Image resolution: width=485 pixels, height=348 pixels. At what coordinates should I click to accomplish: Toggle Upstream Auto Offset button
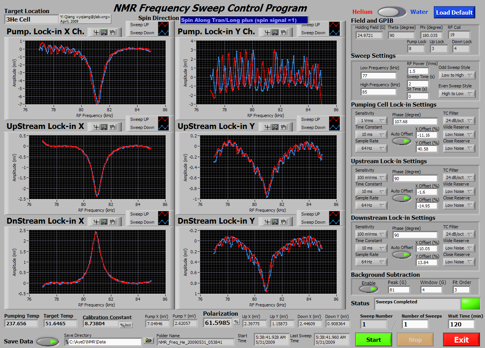pos(402,198)
